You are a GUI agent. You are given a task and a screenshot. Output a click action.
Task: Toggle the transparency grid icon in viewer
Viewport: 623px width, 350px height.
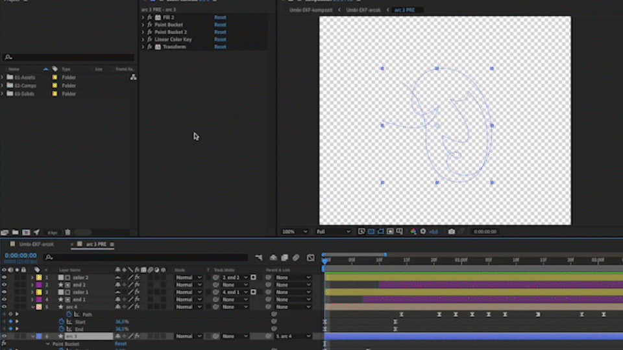[x=371, y=232]
